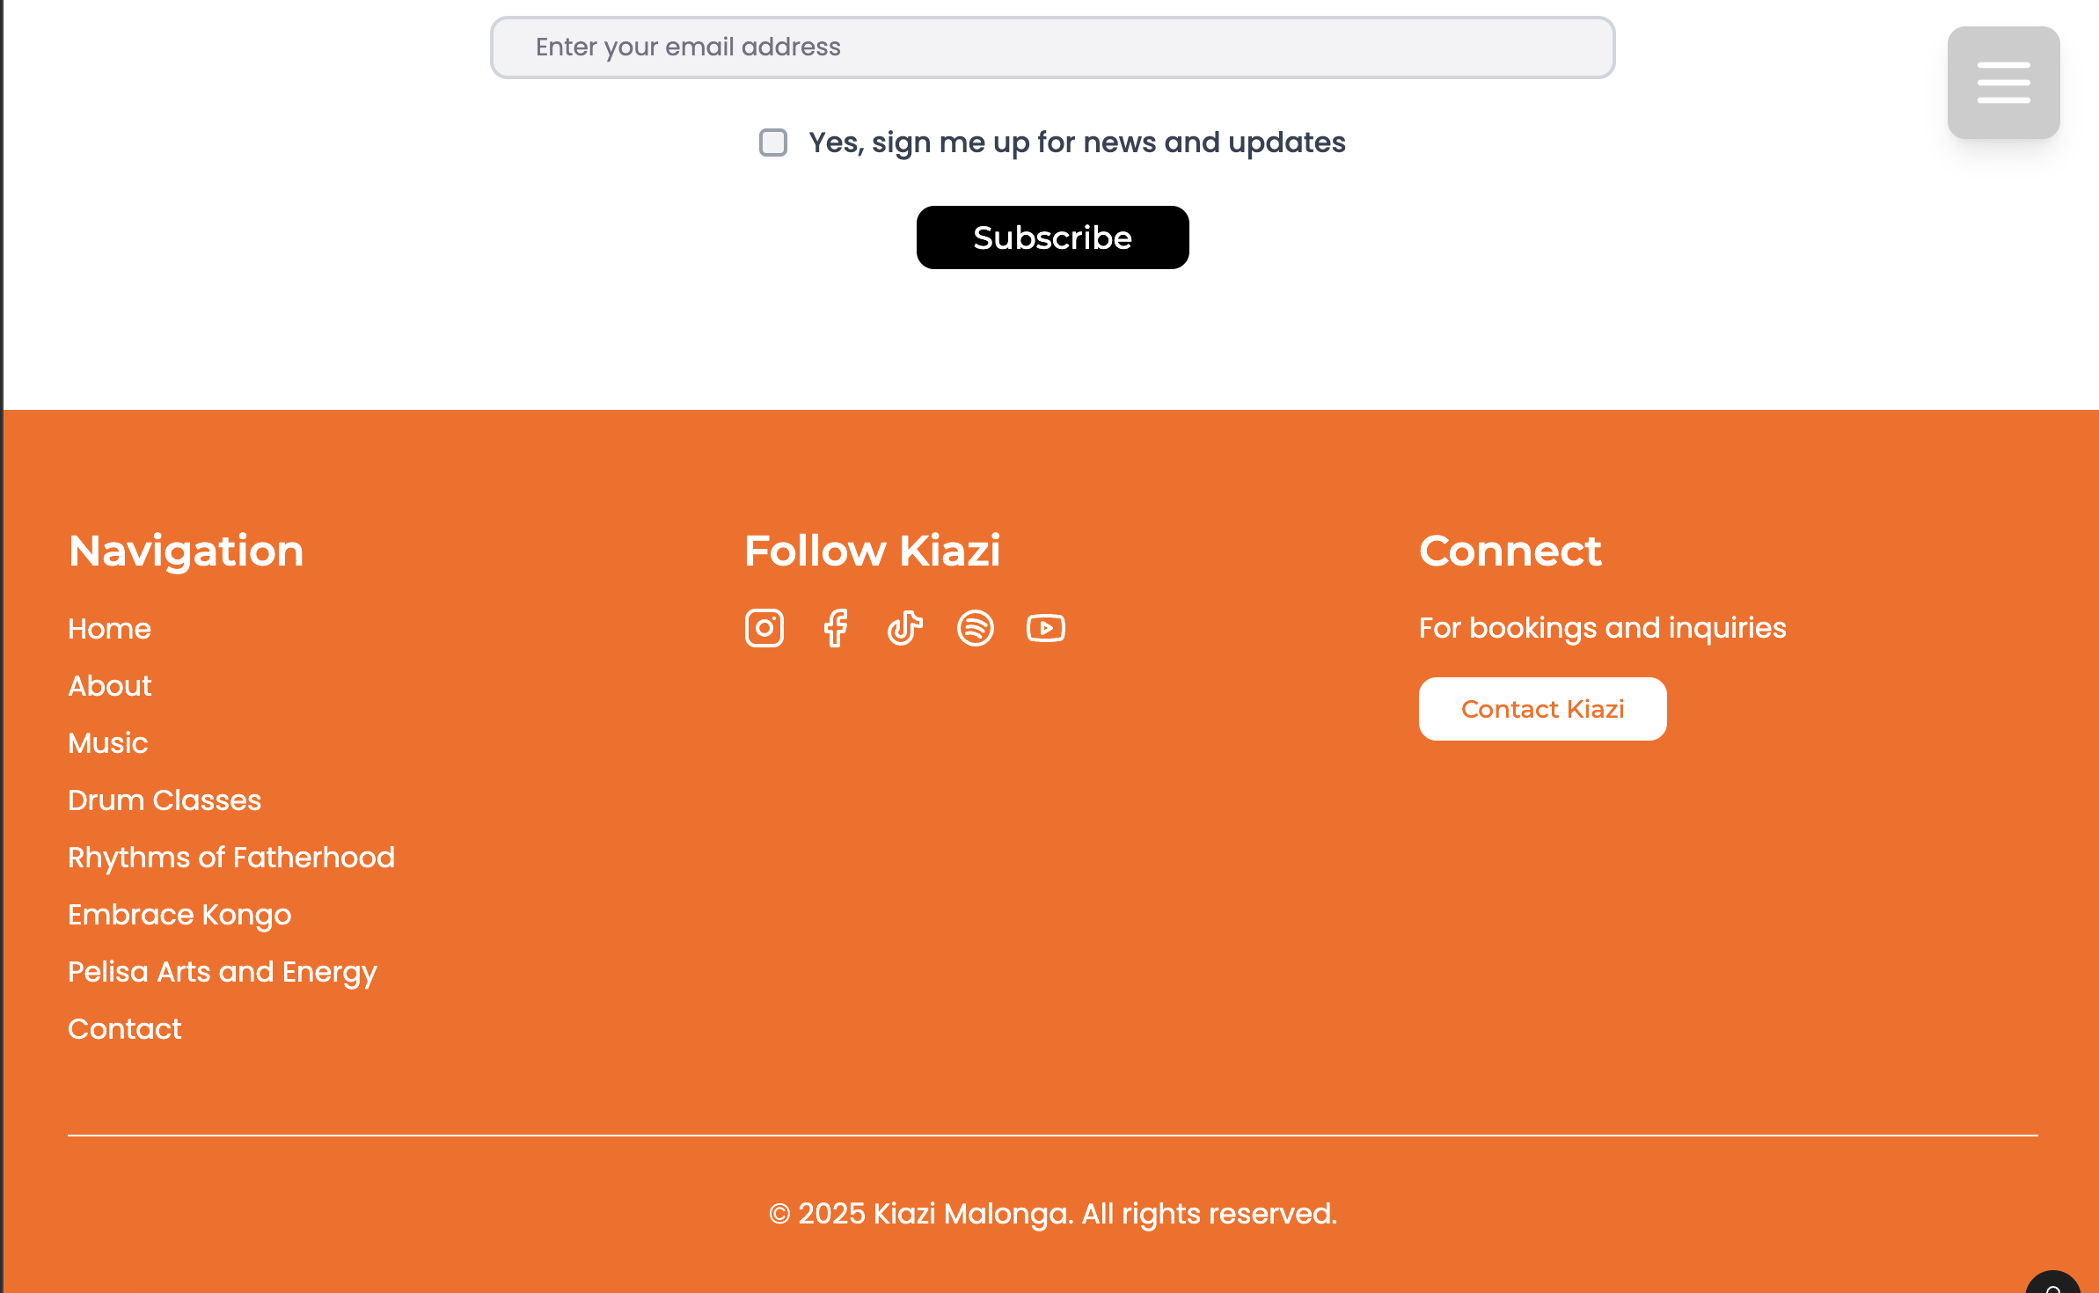Click the dark circular widget in bottom corner

2053,1282
